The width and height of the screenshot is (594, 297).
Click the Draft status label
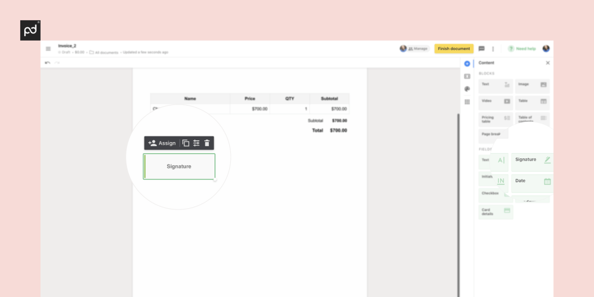(64, 52)
